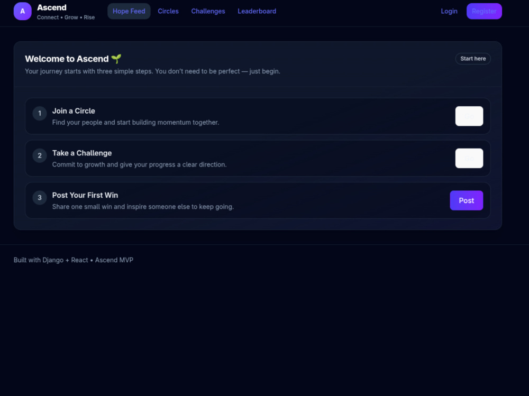Click the step 1 number badge
The width and height of the screenshot is (529, 396).
tap(40, 113)
